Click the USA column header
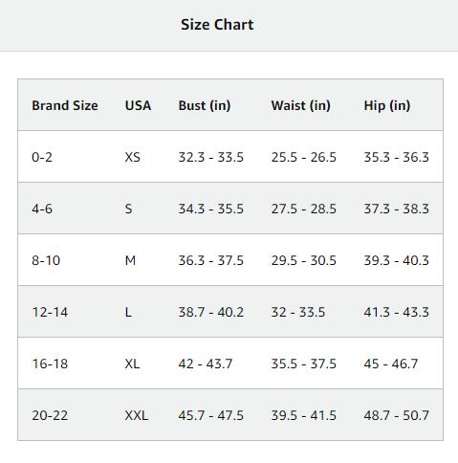458x463 pixels. [138, 105]
